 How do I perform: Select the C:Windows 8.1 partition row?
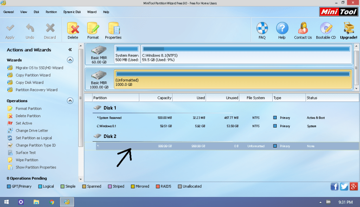click(200, 126)
